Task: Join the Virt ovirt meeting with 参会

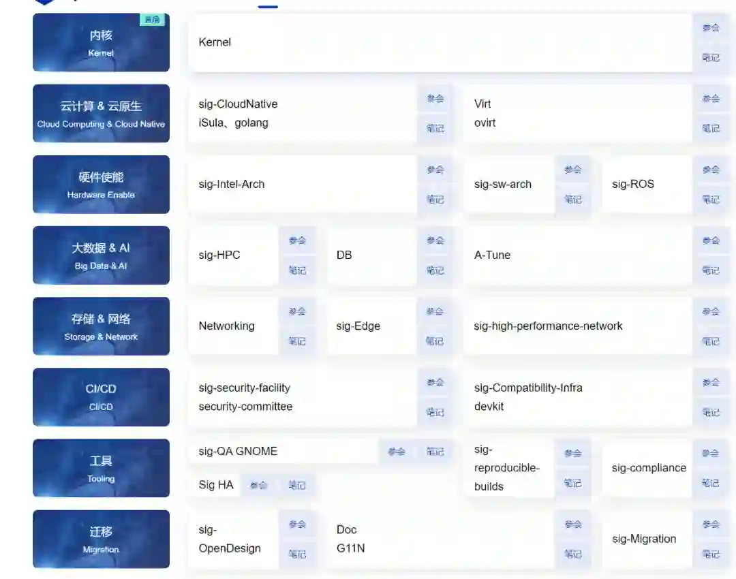Action: [711, 99]
